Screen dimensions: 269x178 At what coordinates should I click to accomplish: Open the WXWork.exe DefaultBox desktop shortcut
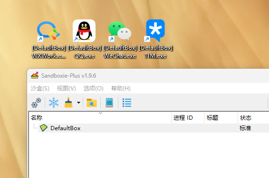click(48, 39)
